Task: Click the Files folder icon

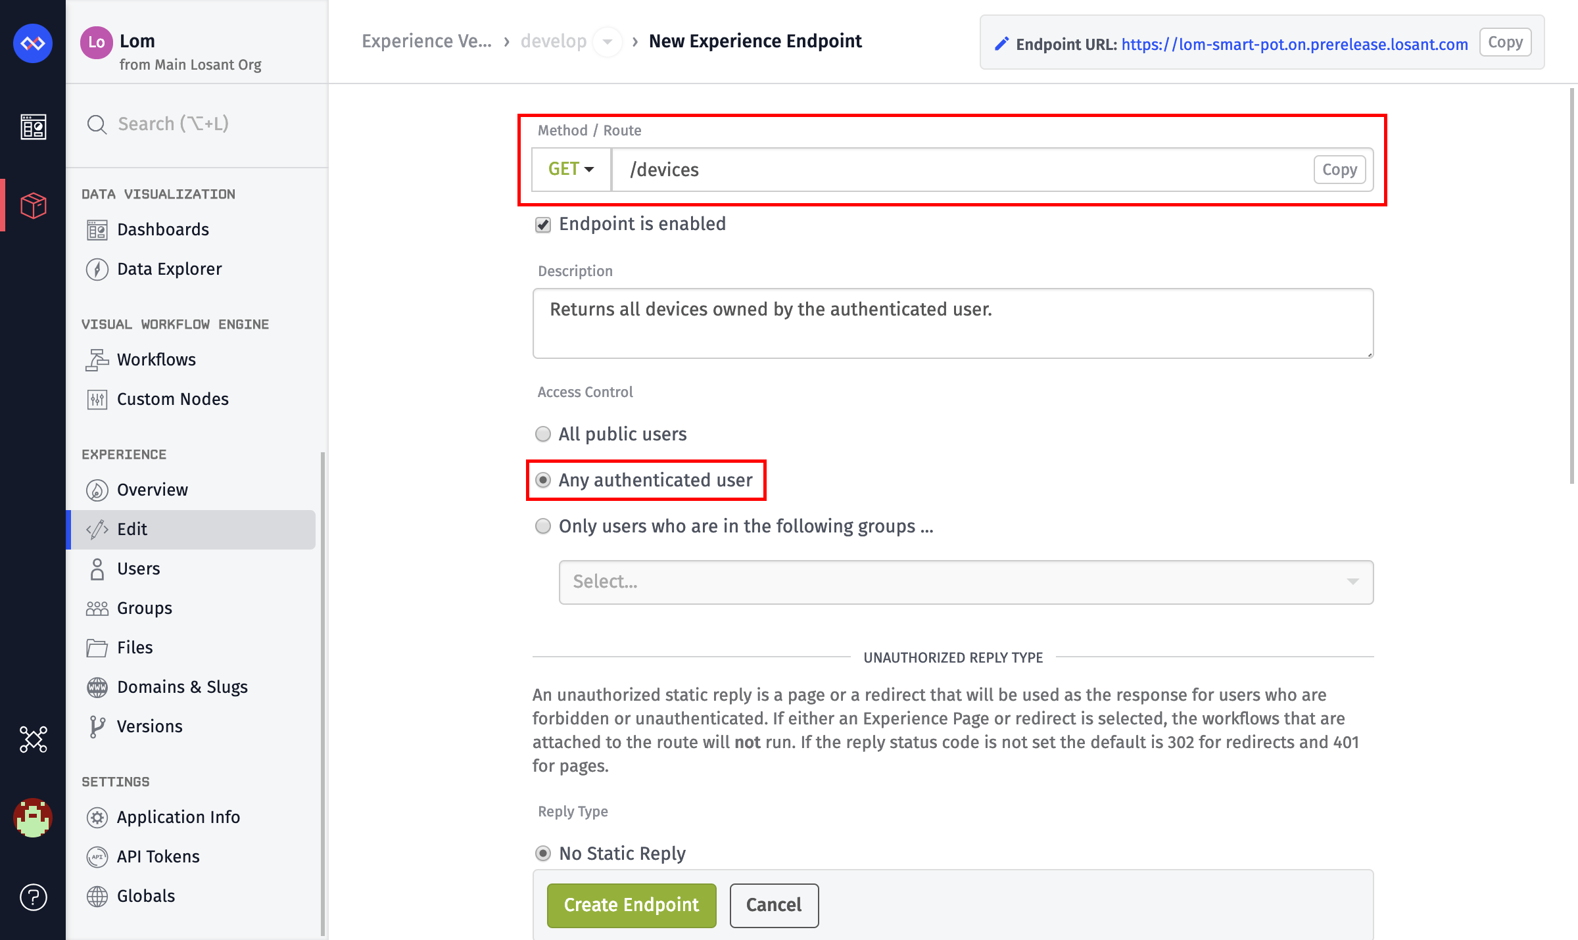Action: [x=97, y=648]
